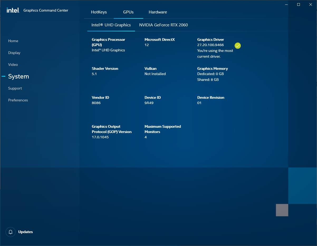
Task: Open the Display section
Action: coord(14,53)
